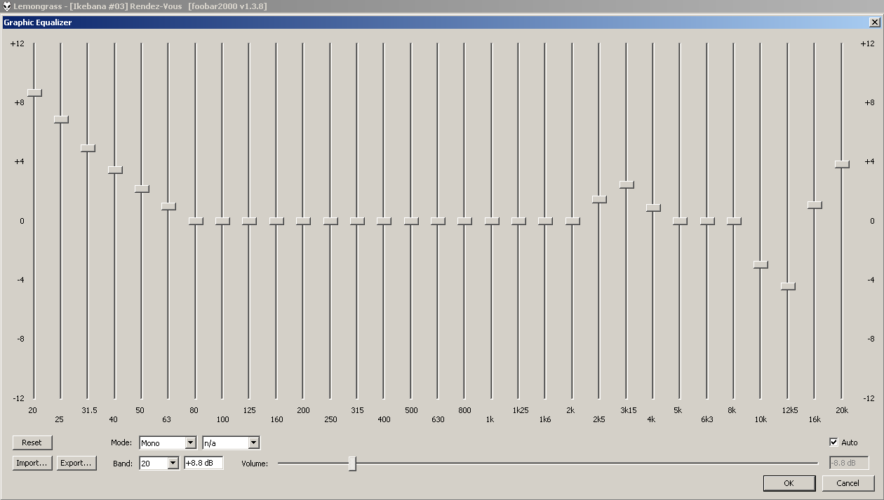
Task: Click the Volume slider handle
Action: [352, 463]
